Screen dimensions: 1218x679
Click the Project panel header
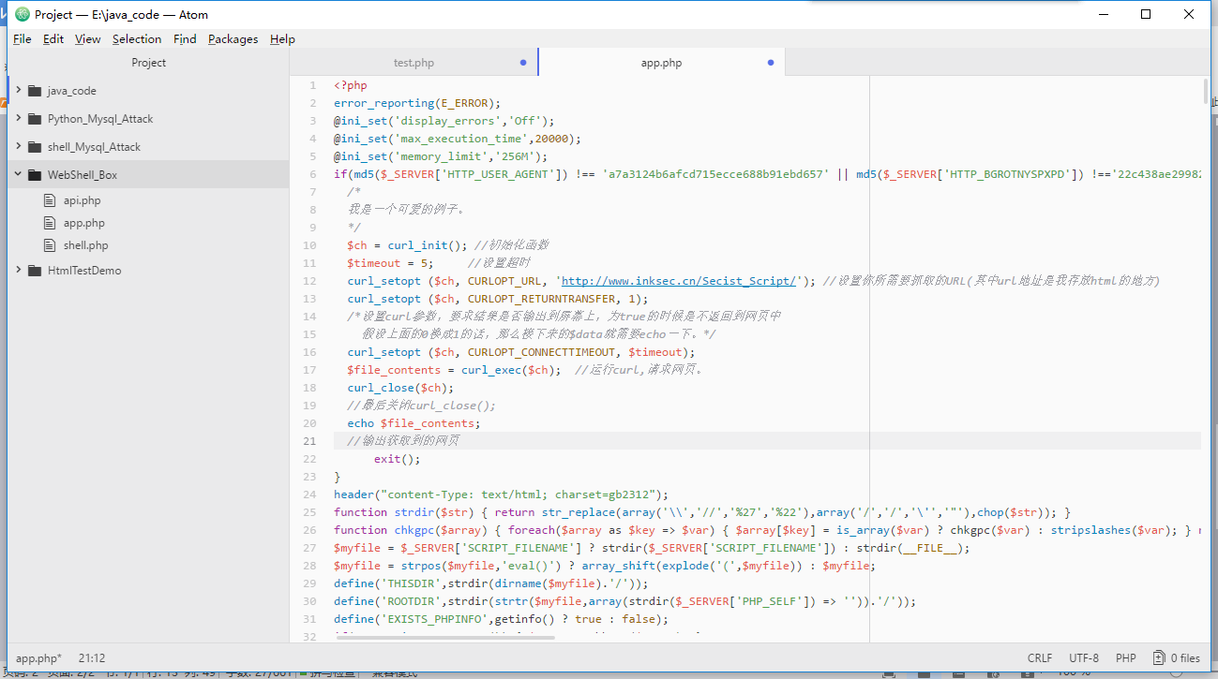point(148,63)
